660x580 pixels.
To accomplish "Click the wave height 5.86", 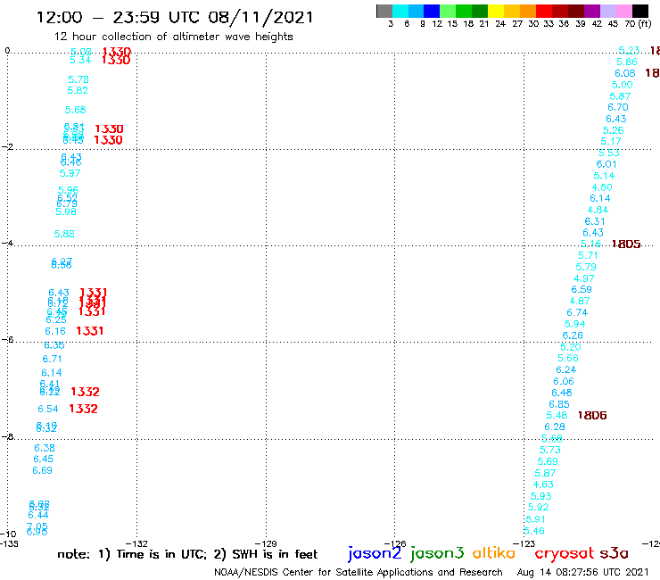I will pyautogui.click(x=627, y=62).
